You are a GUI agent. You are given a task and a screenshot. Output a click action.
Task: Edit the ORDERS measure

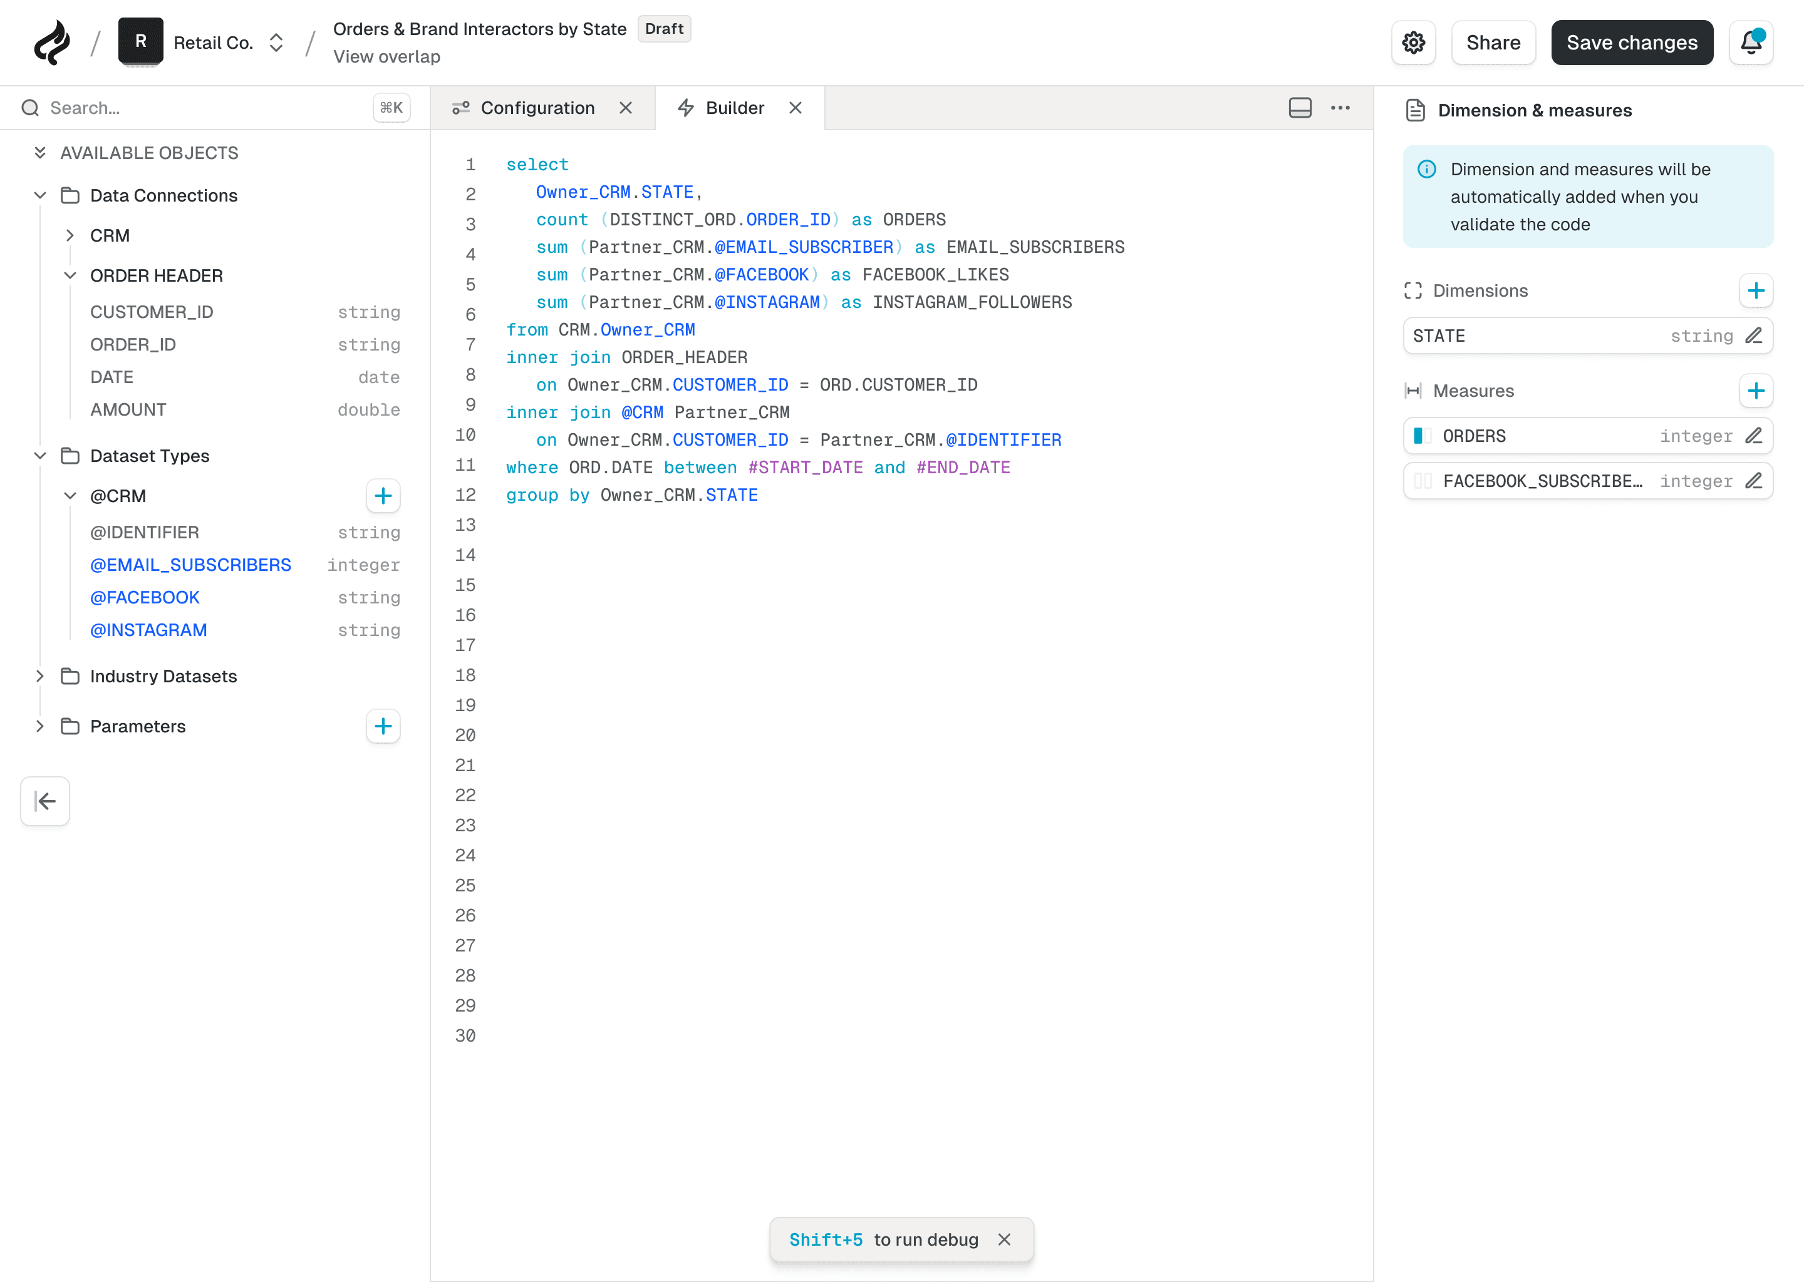coord(1753,436)
